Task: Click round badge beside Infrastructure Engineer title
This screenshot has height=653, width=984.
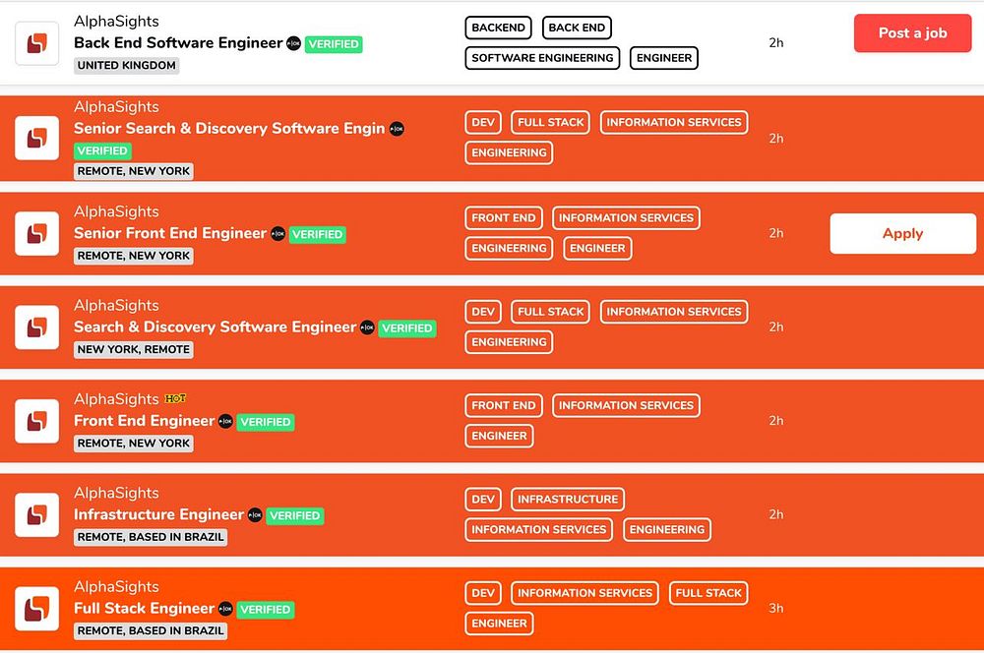Action: point(255,515)
